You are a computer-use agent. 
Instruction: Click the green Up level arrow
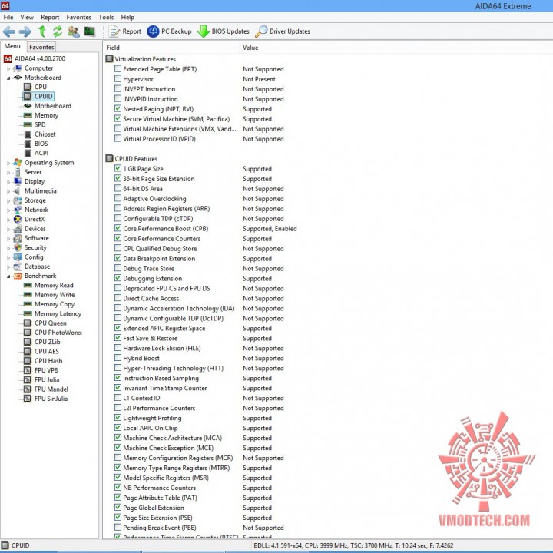coord(42,31)
